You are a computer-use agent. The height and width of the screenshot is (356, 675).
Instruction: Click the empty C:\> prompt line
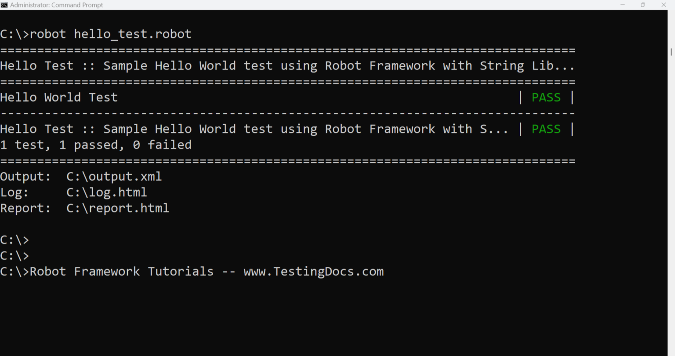tap(15, 240)
